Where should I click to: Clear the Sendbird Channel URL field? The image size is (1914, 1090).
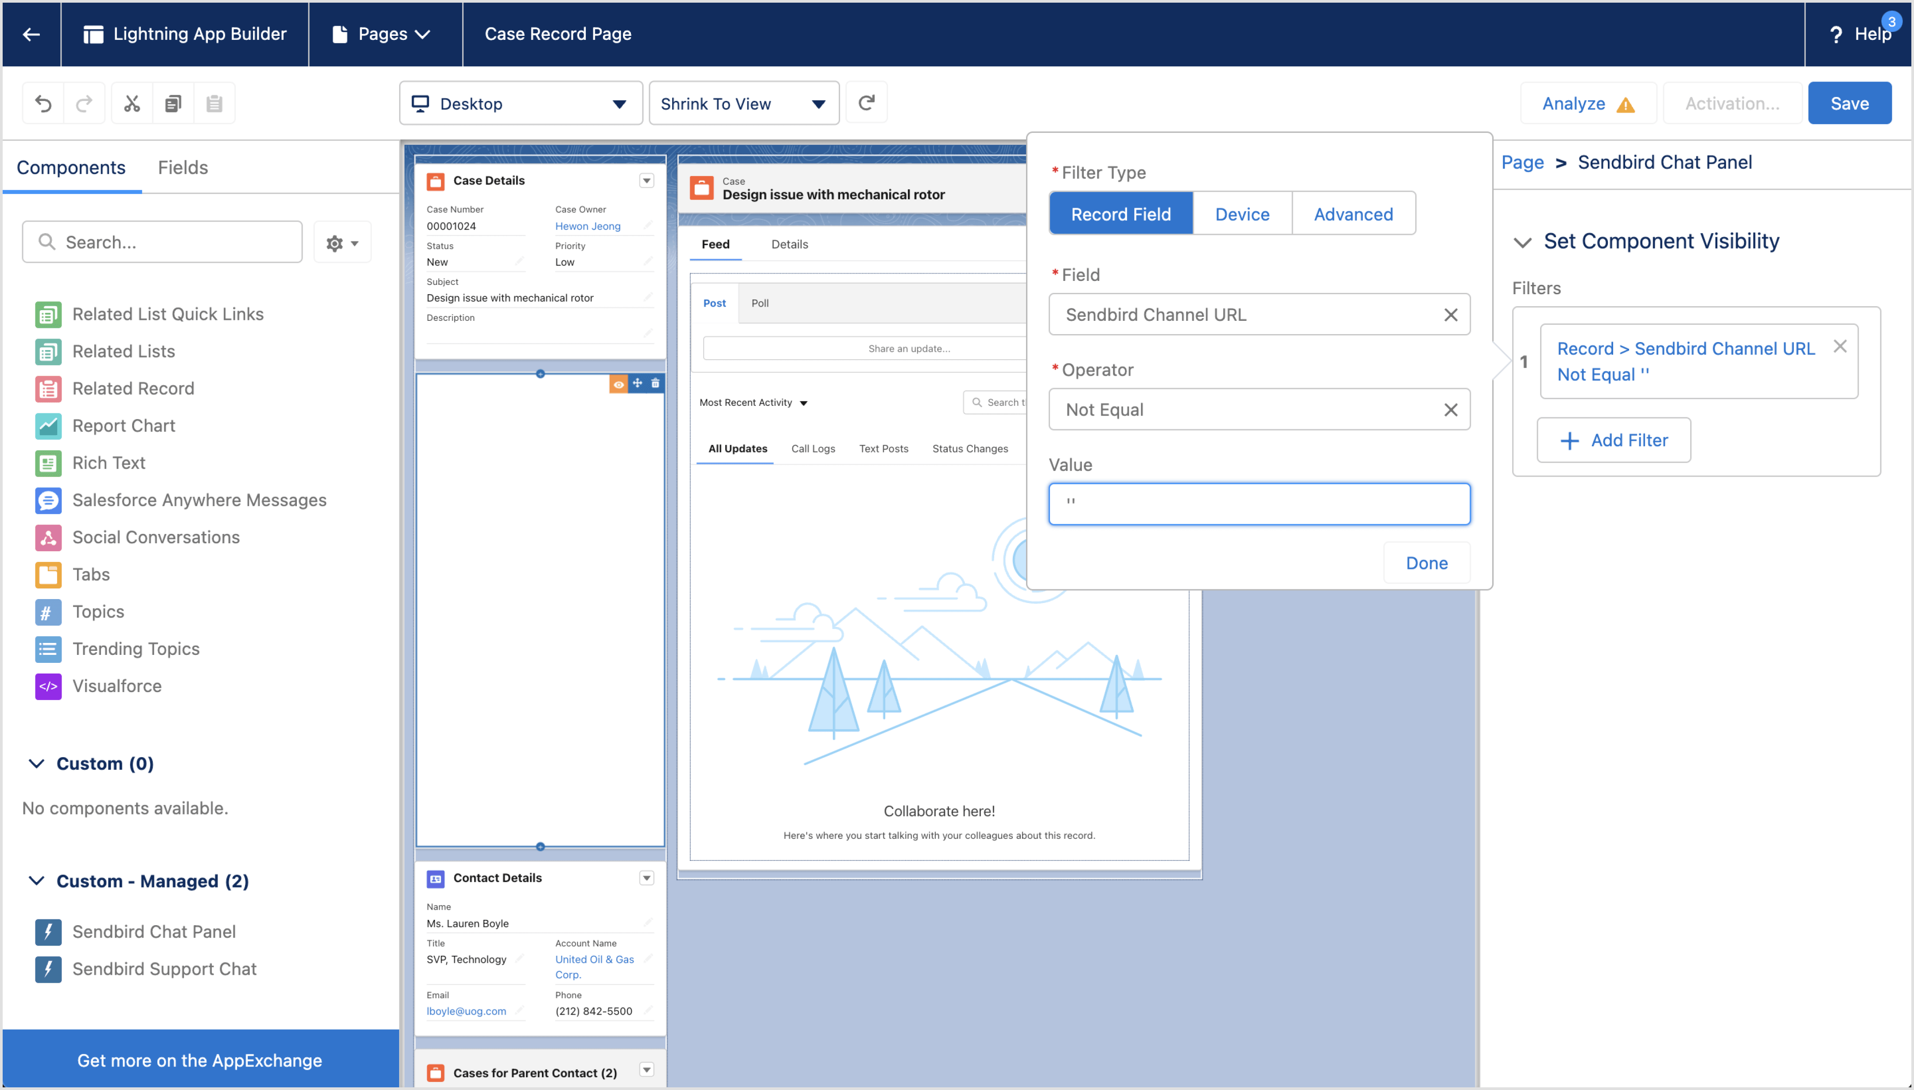coord(1450,315)
